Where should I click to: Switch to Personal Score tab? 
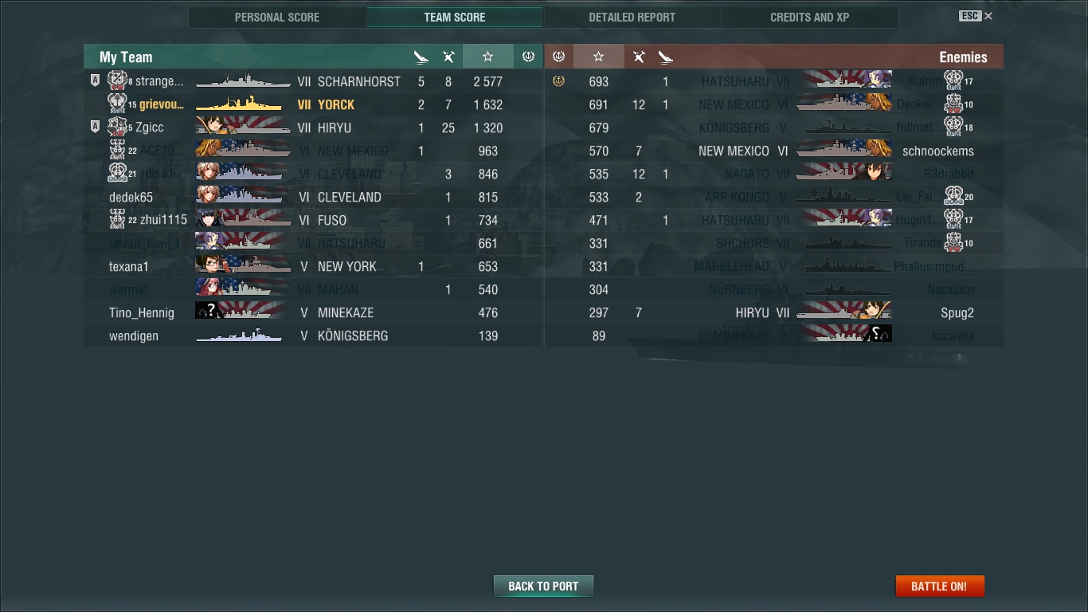point(277,17)
